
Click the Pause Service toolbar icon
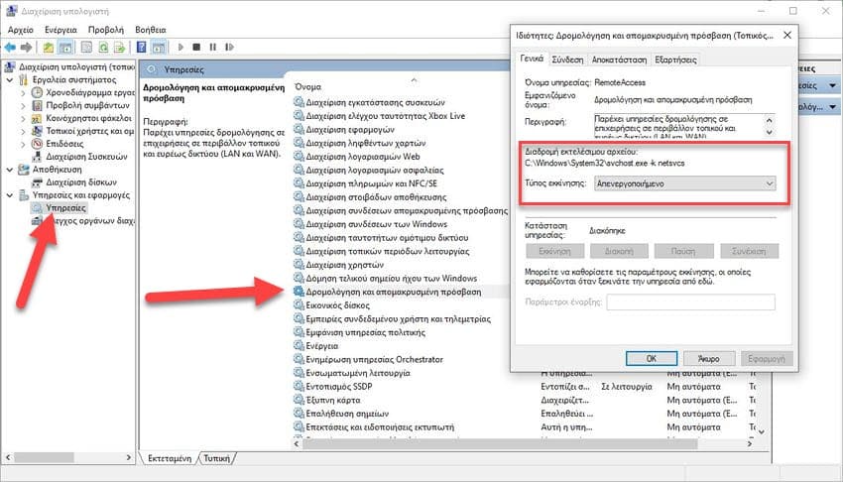(213, 48)
